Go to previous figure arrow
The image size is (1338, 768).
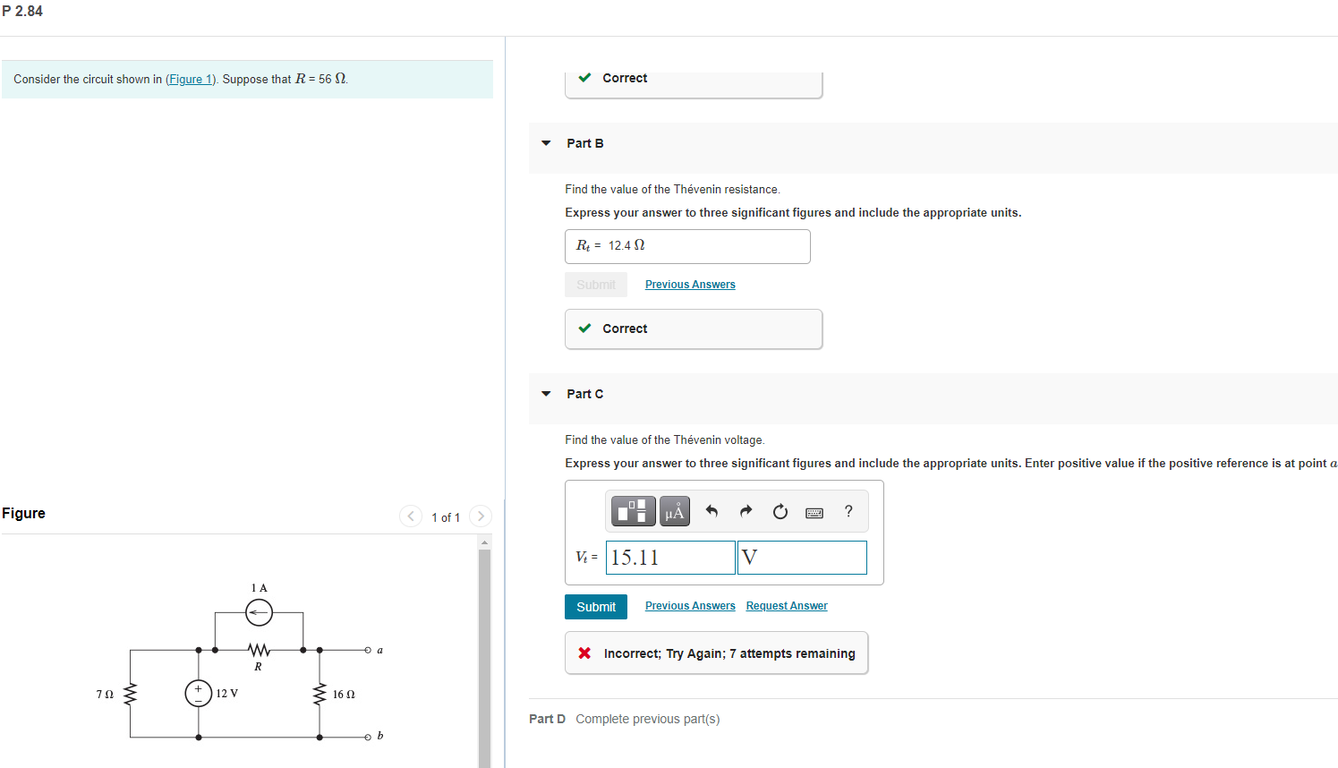point(411,516)
